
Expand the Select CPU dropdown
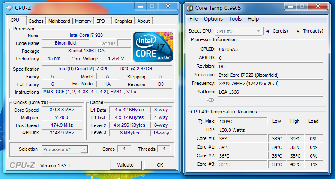pyautogui.click(x=258, y=31)
